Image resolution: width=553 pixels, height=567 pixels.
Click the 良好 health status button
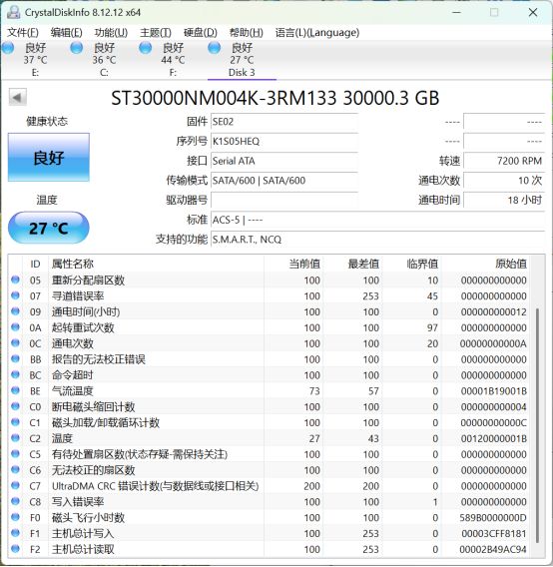click(49, 158)
